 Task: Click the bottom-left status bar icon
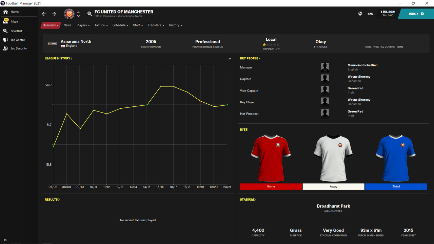pyautogui.click(x=5, y=240)
